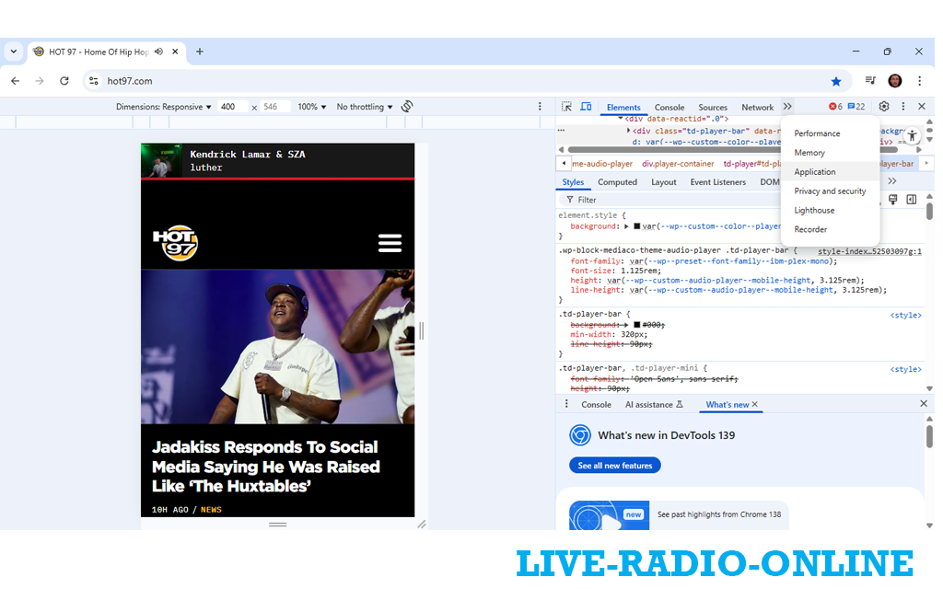The image size is (943, 589).
Task: Click the rotate screen orientation icon
Action: pos(407,107)
